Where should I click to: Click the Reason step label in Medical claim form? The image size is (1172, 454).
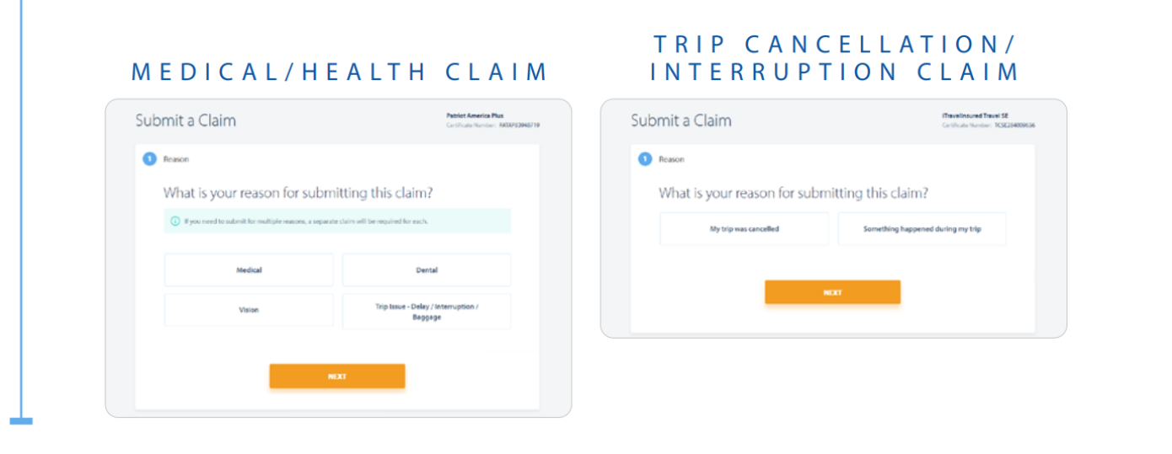(x=176, y=158)
